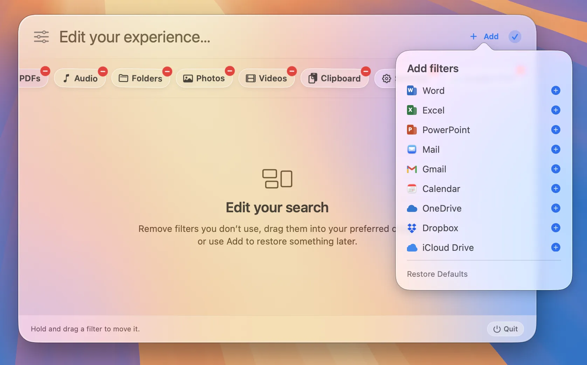Click the Gmail logo icon
Screen dimensions: 587x365
click(x=412, y=169)
